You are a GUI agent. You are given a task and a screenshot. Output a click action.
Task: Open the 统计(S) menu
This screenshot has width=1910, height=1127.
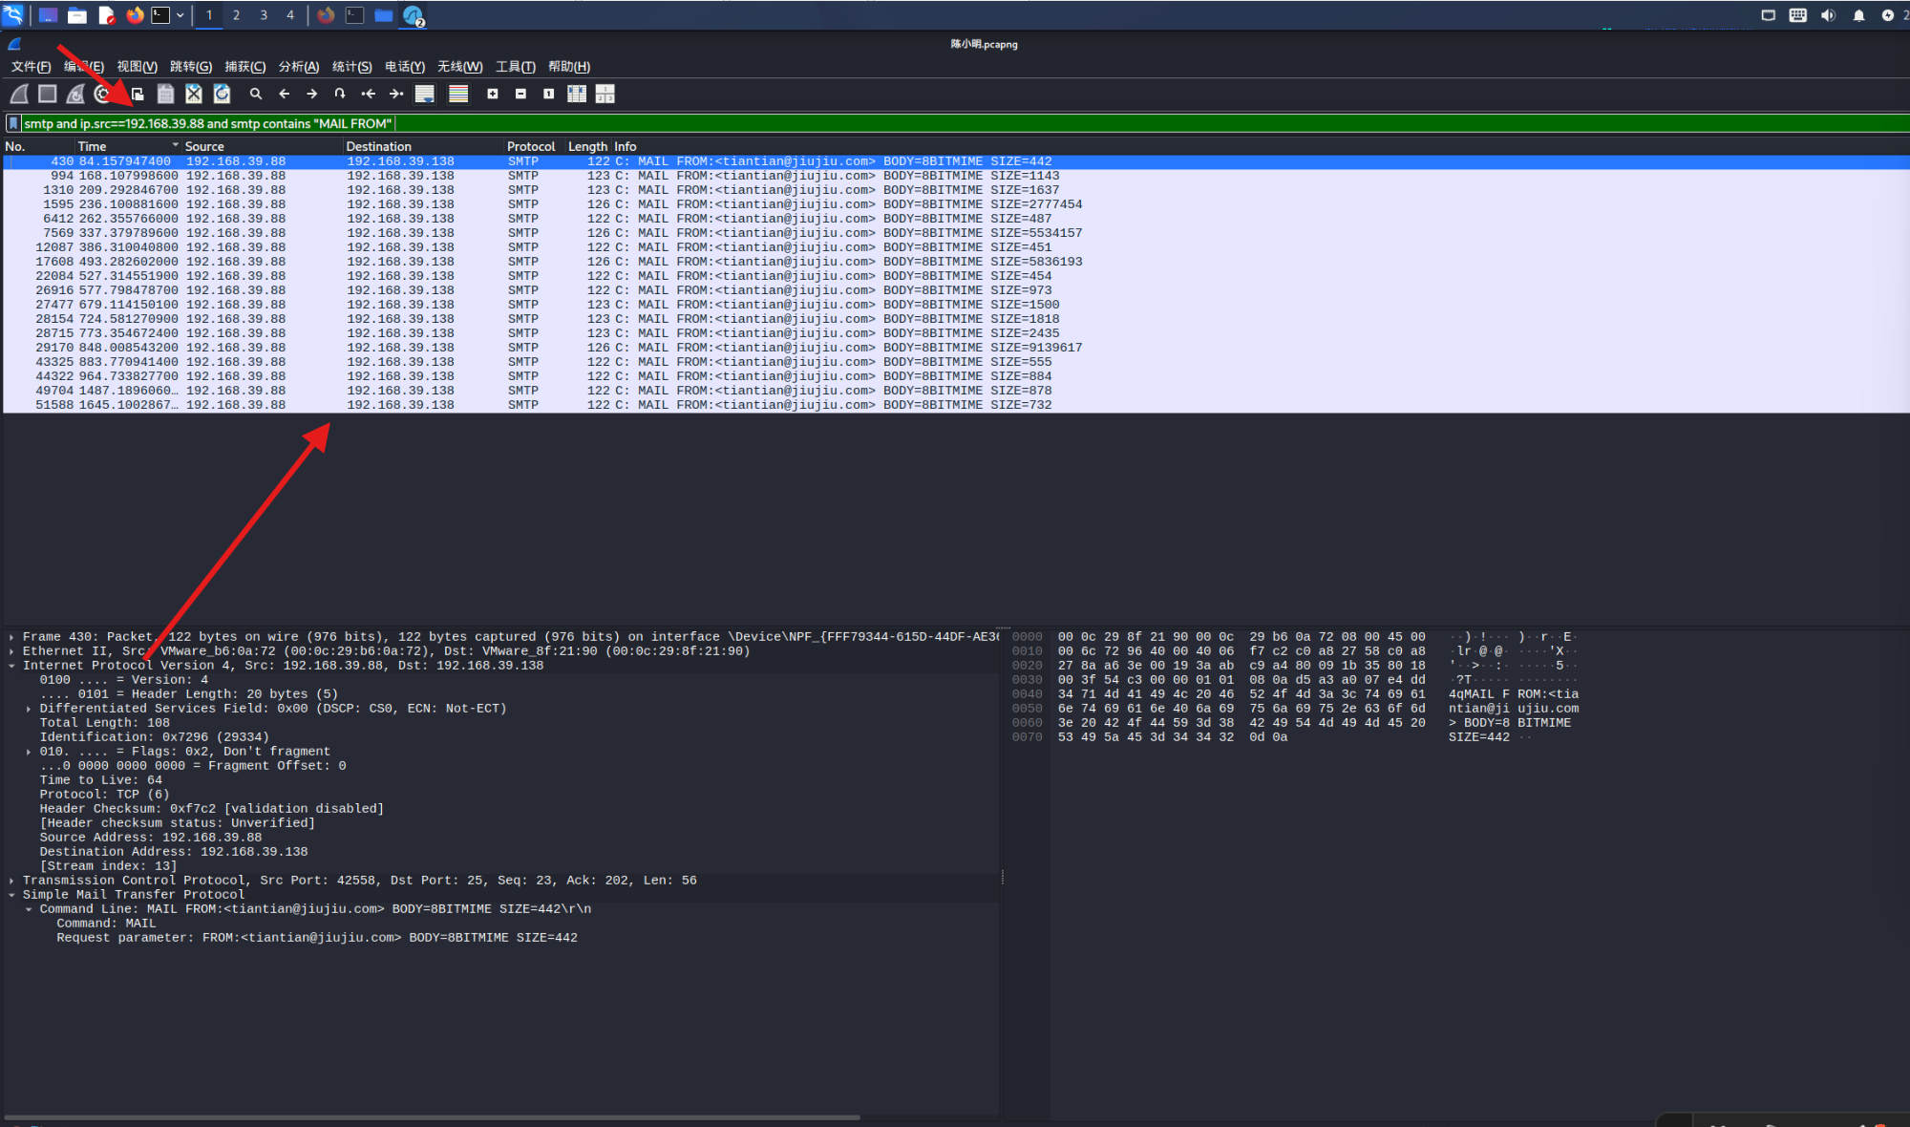pyautogui.click(x=351, y=67)
